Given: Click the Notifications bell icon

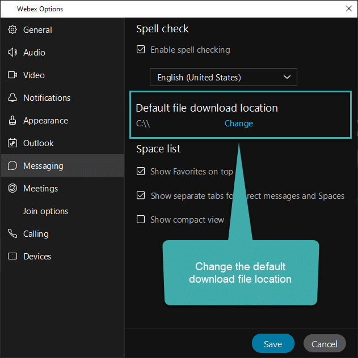Looking at the screenshot, I should click(x=12, y=98).
